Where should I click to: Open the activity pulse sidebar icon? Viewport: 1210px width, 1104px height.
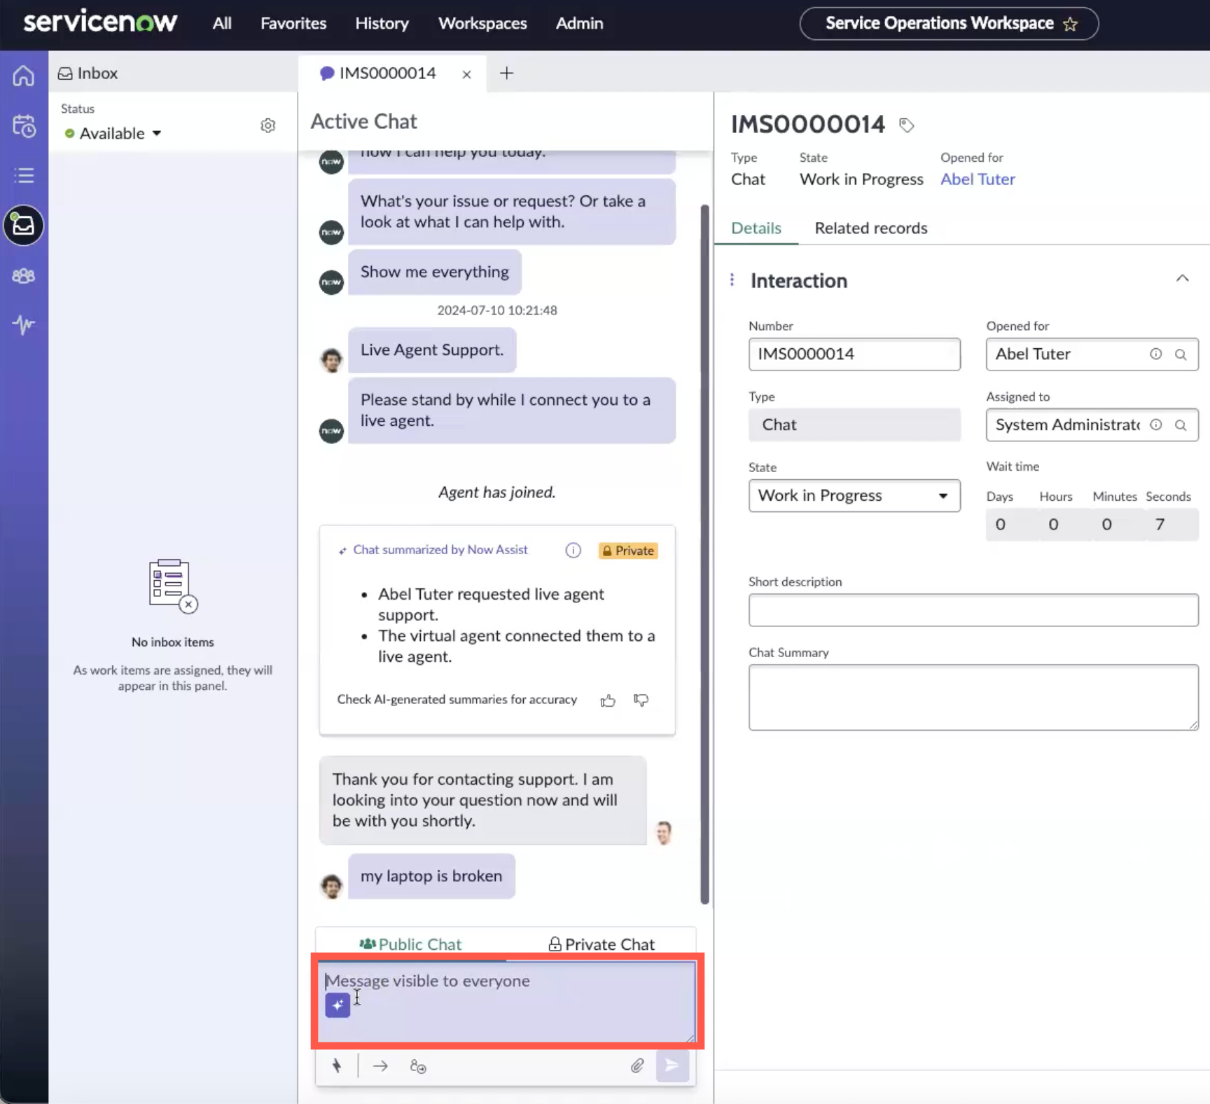pyautogui.click(x=24, y=324)
